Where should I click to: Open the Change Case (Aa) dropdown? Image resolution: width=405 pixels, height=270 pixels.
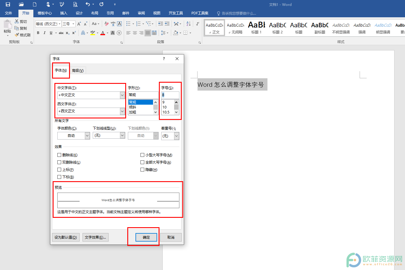(95, 24)
